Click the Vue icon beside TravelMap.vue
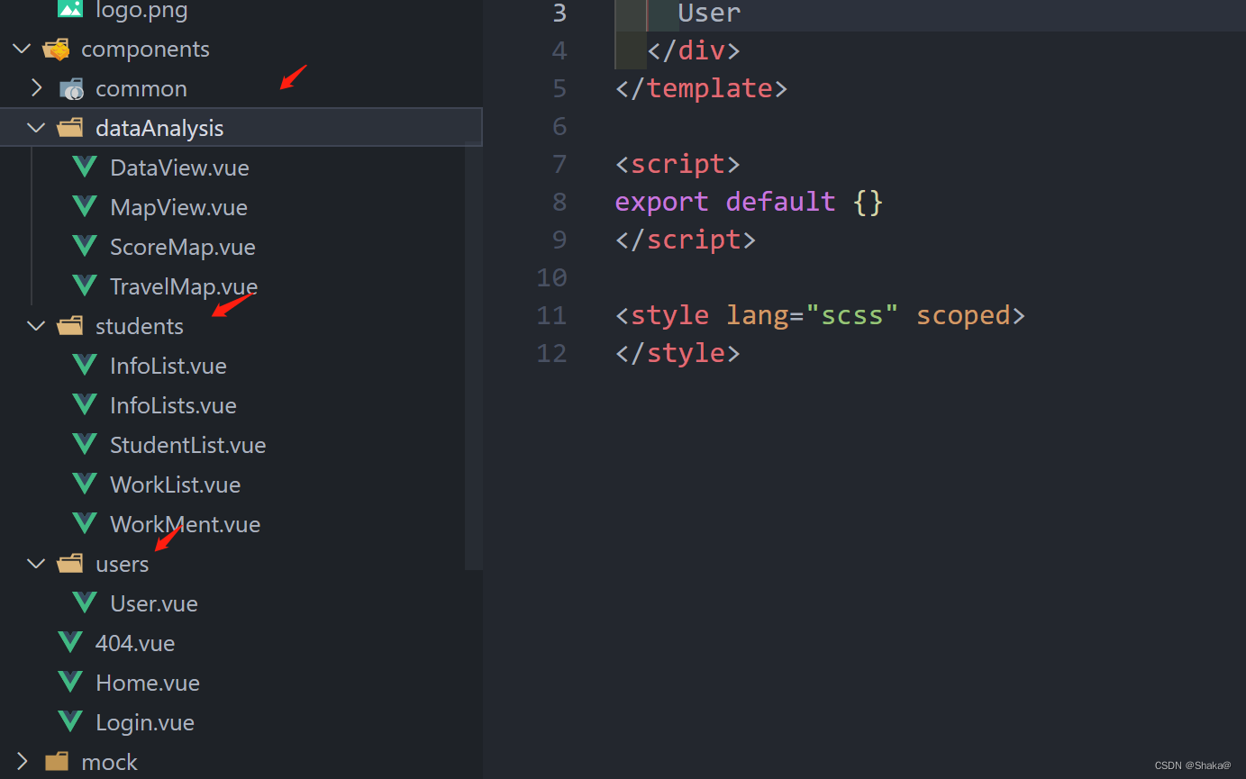This screenshot has height=779, width=1246. coord(85,286)
